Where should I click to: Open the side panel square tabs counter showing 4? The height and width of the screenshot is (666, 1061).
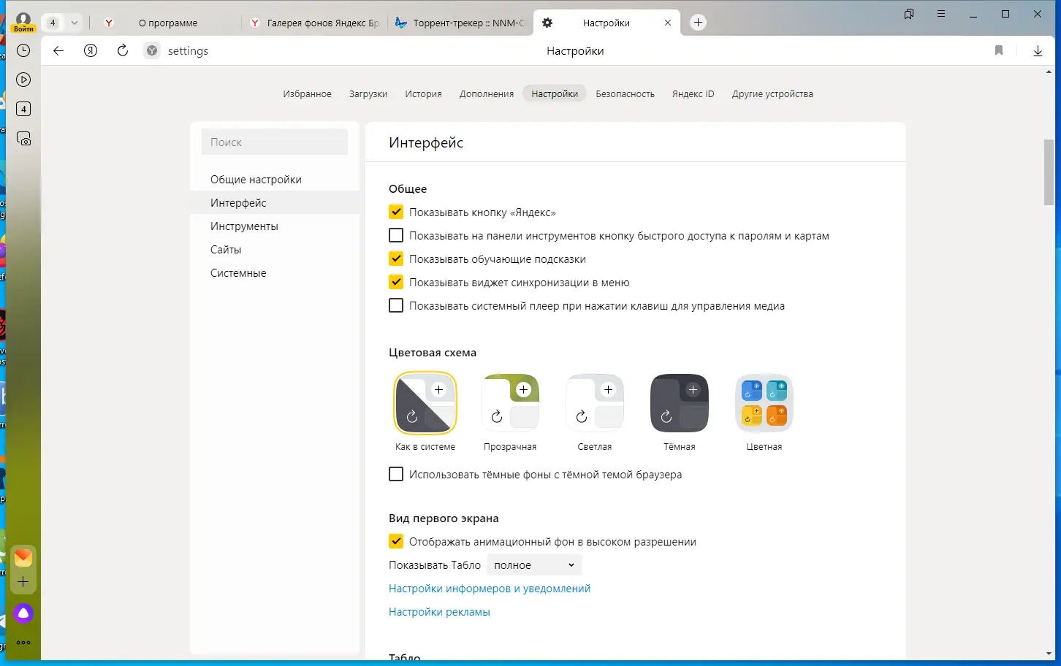click(23, 109)
